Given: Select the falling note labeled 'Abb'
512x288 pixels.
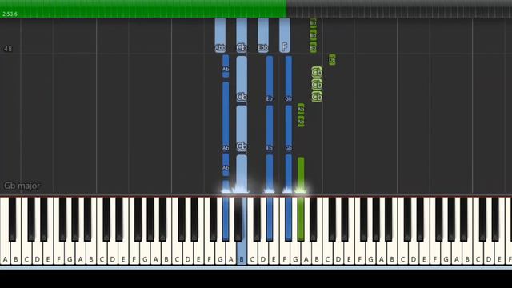Looking at the screenshot, I should coord(220,35).
